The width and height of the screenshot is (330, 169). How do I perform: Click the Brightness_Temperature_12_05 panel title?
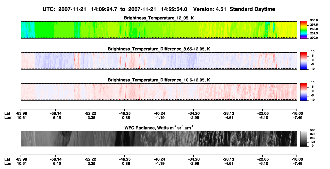(x=159, y=18)
